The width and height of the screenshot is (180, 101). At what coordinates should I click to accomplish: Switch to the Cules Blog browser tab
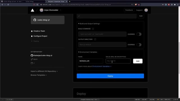click(30, 1)
